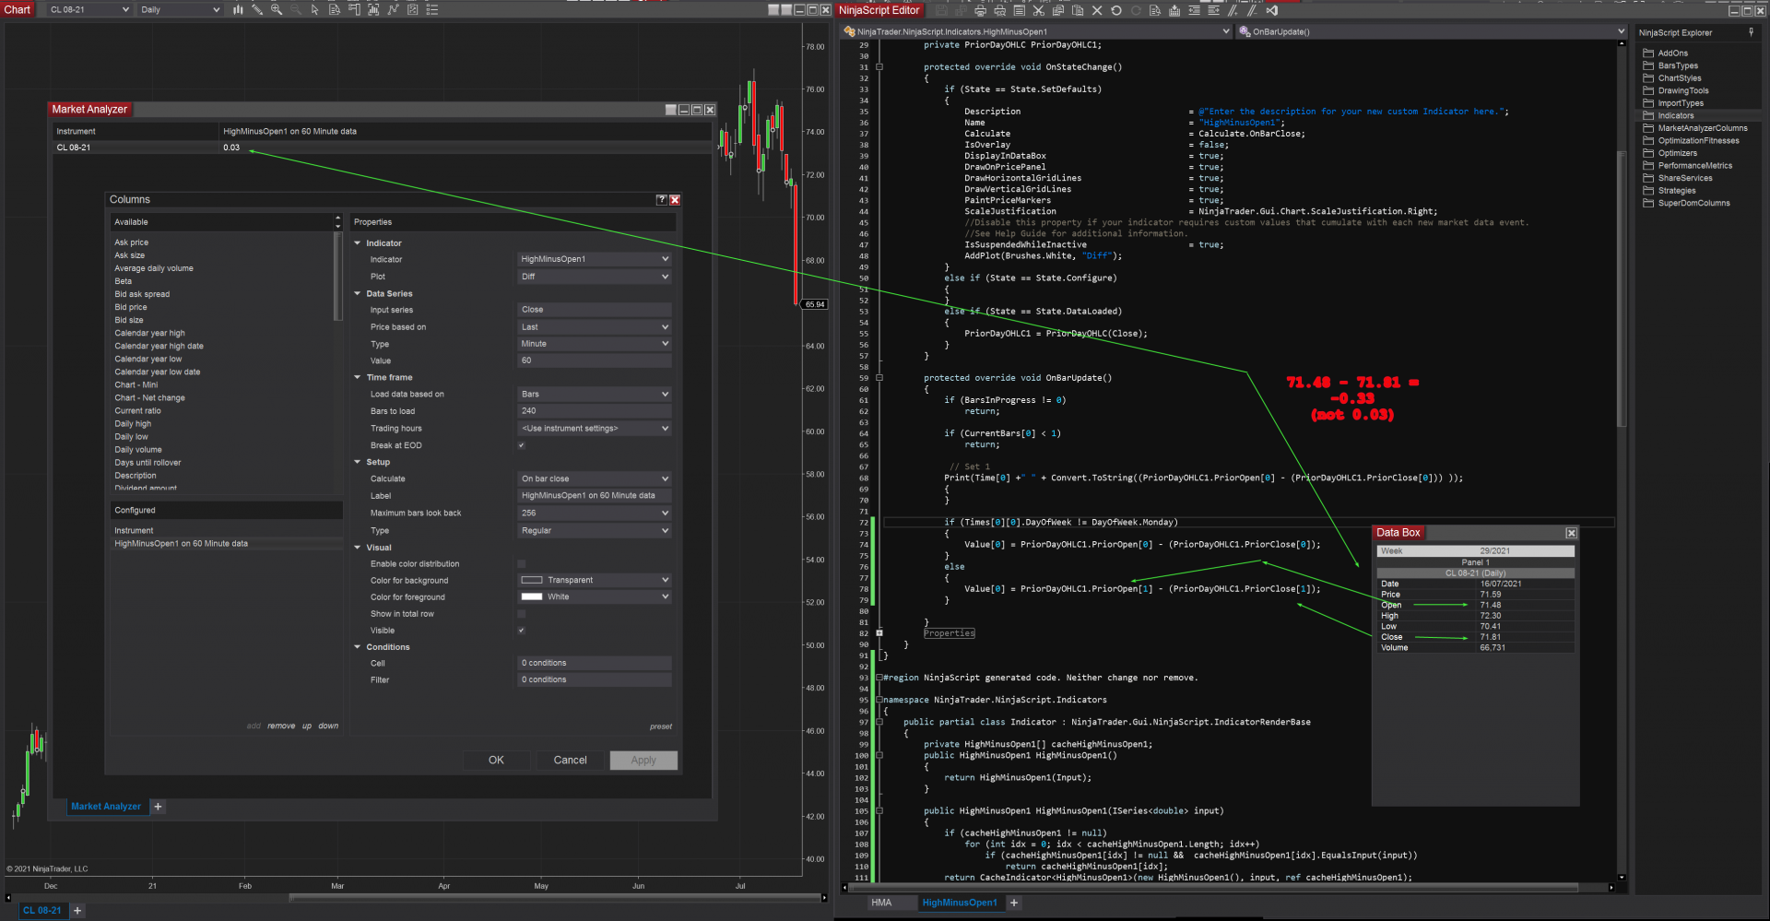This screenshot has width=1770, height=921.
Task: Click the Undo icon in NinjaScript Editor
Action: [1115, 11]
